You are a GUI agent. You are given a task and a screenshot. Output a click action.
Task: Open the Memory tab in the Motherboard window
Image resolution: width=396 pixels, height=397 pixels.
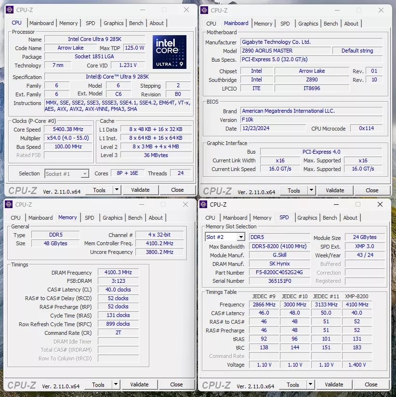tap(263, 24)
